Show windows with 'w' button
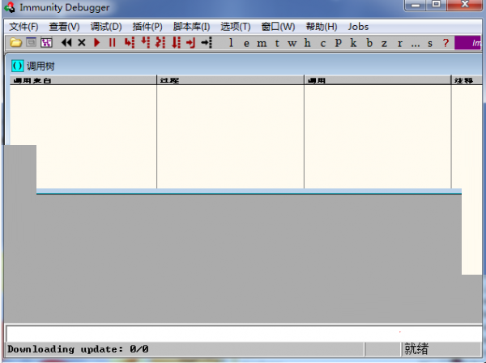Screen dimensions: 486x363 tap(292, 44)
